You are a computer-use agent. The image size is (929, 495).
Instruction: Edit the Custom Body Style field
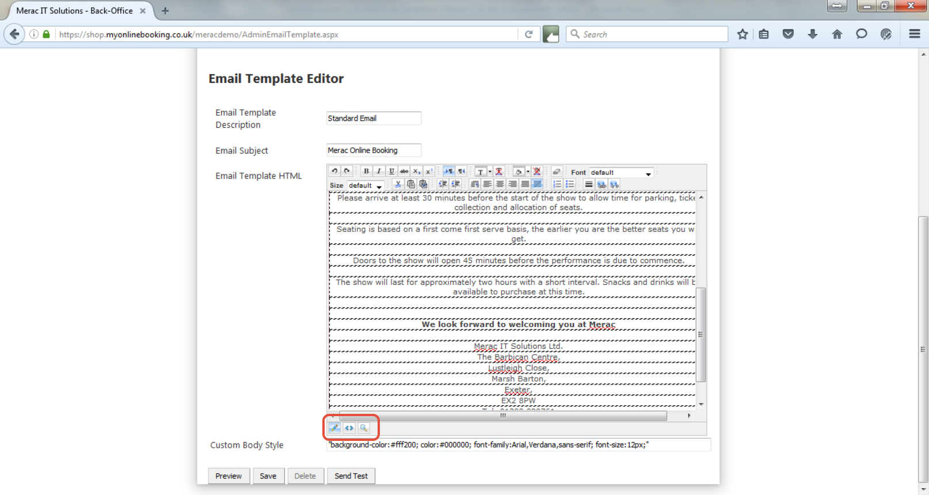(x=519, y=445)
